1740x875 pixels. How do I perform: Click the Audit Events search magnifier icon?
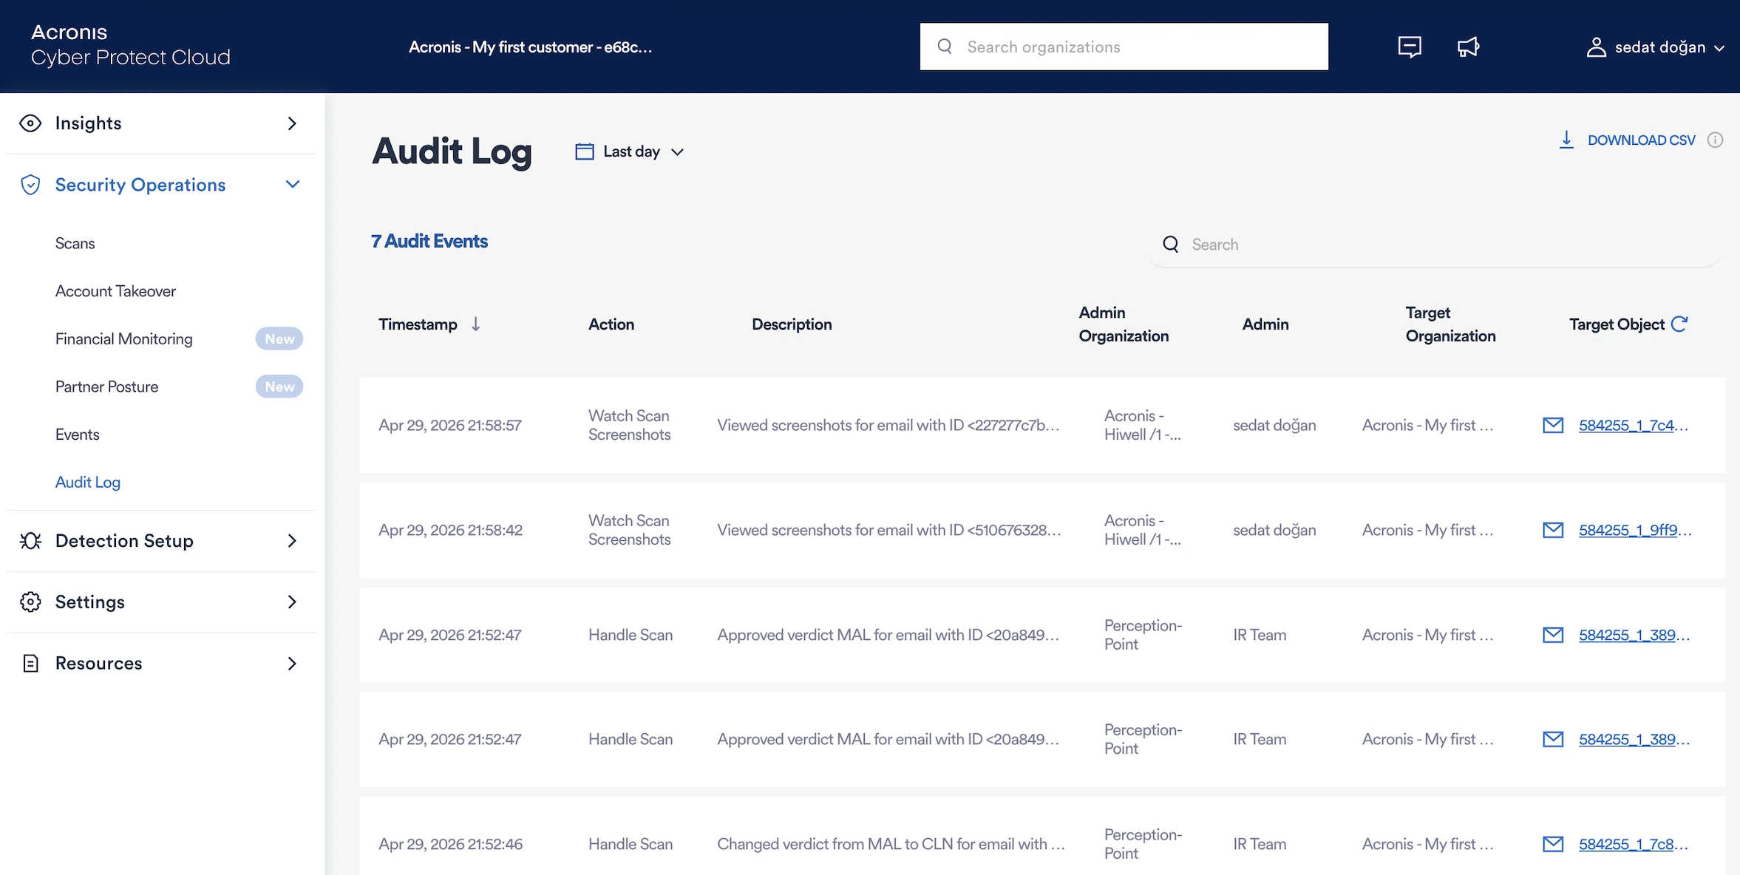click(1171, 245)
